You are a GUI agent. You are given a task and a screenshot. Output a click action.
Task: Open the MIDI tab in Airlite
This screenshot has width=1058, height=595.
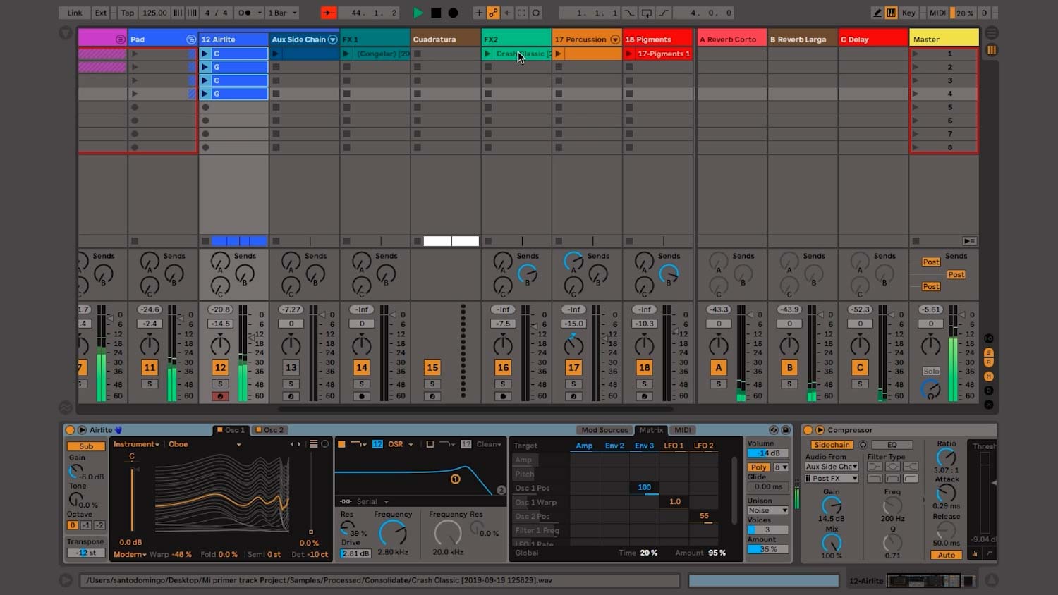[683, 430]
